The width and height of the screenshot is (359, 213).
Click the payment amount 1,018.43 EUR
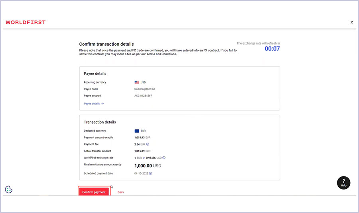[x=142, y=137]
